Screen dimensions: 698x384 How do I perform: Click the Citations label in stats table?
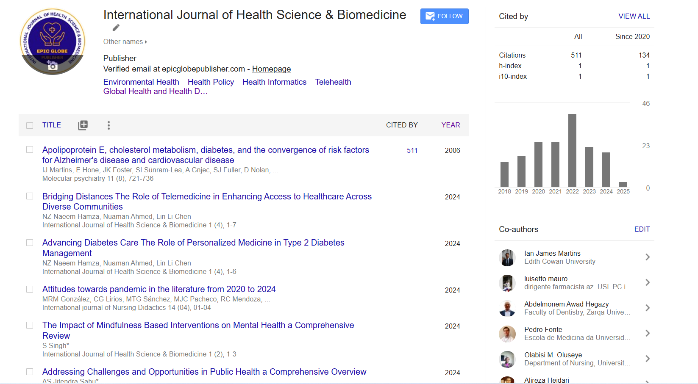pyautogui.click(x=512, y=55)
